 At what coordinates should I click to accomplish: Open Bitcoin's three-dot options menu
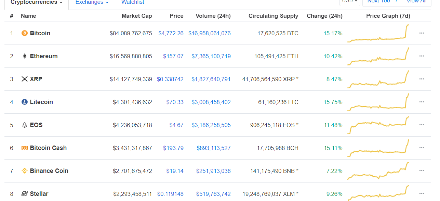tap(422, 33)
